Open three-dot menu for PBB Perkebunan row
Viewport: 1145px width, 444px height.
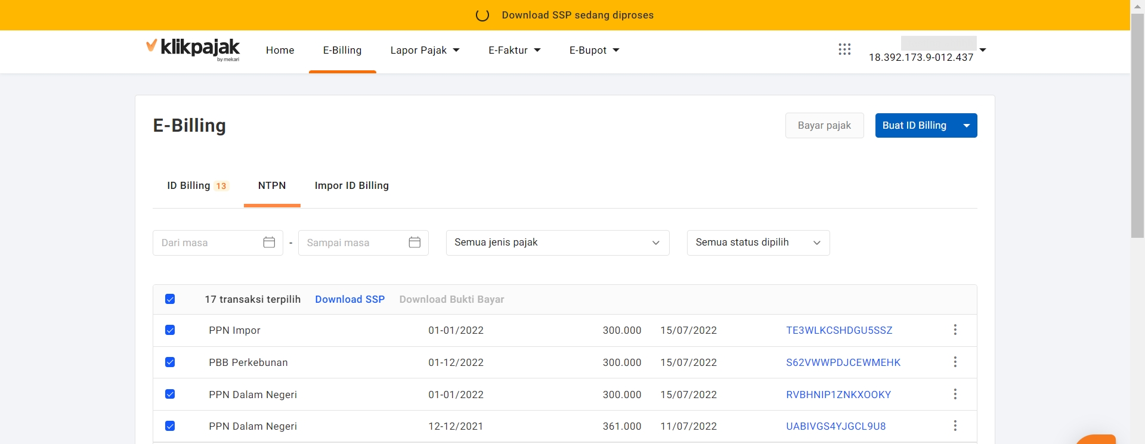coord(955,362)
